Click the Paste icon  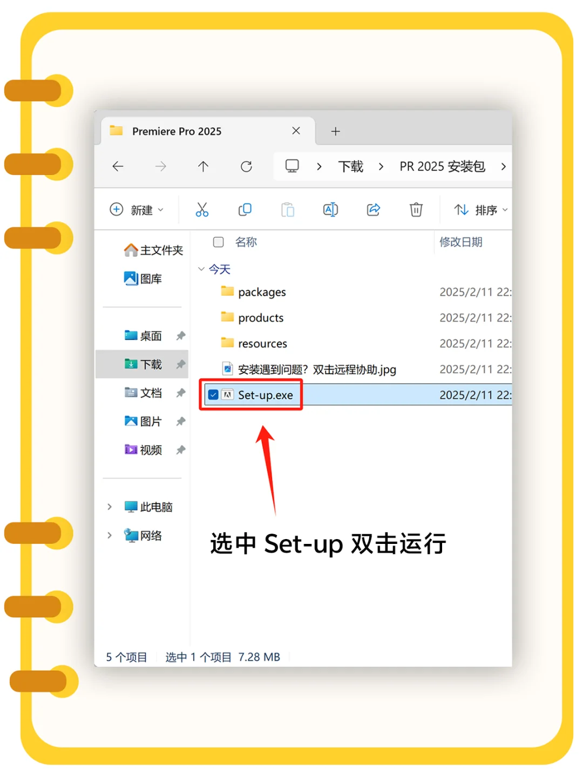tap(287, 210)
